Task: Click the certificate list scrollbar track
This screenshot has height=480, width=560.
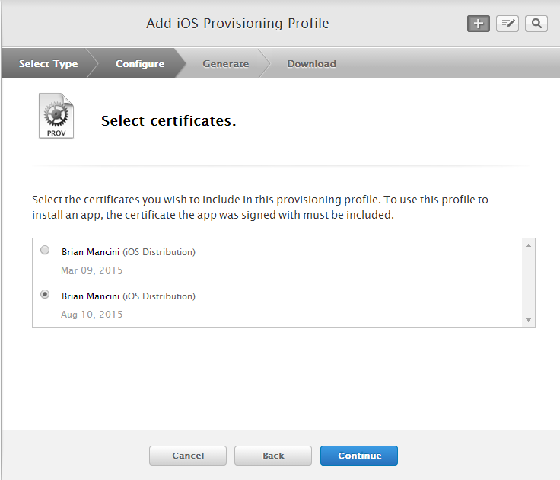Action: [528, 283]
